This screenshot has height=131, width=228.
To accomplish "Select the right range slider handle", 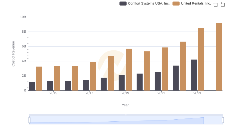I will pyautogui.click(x=223, y=120).
